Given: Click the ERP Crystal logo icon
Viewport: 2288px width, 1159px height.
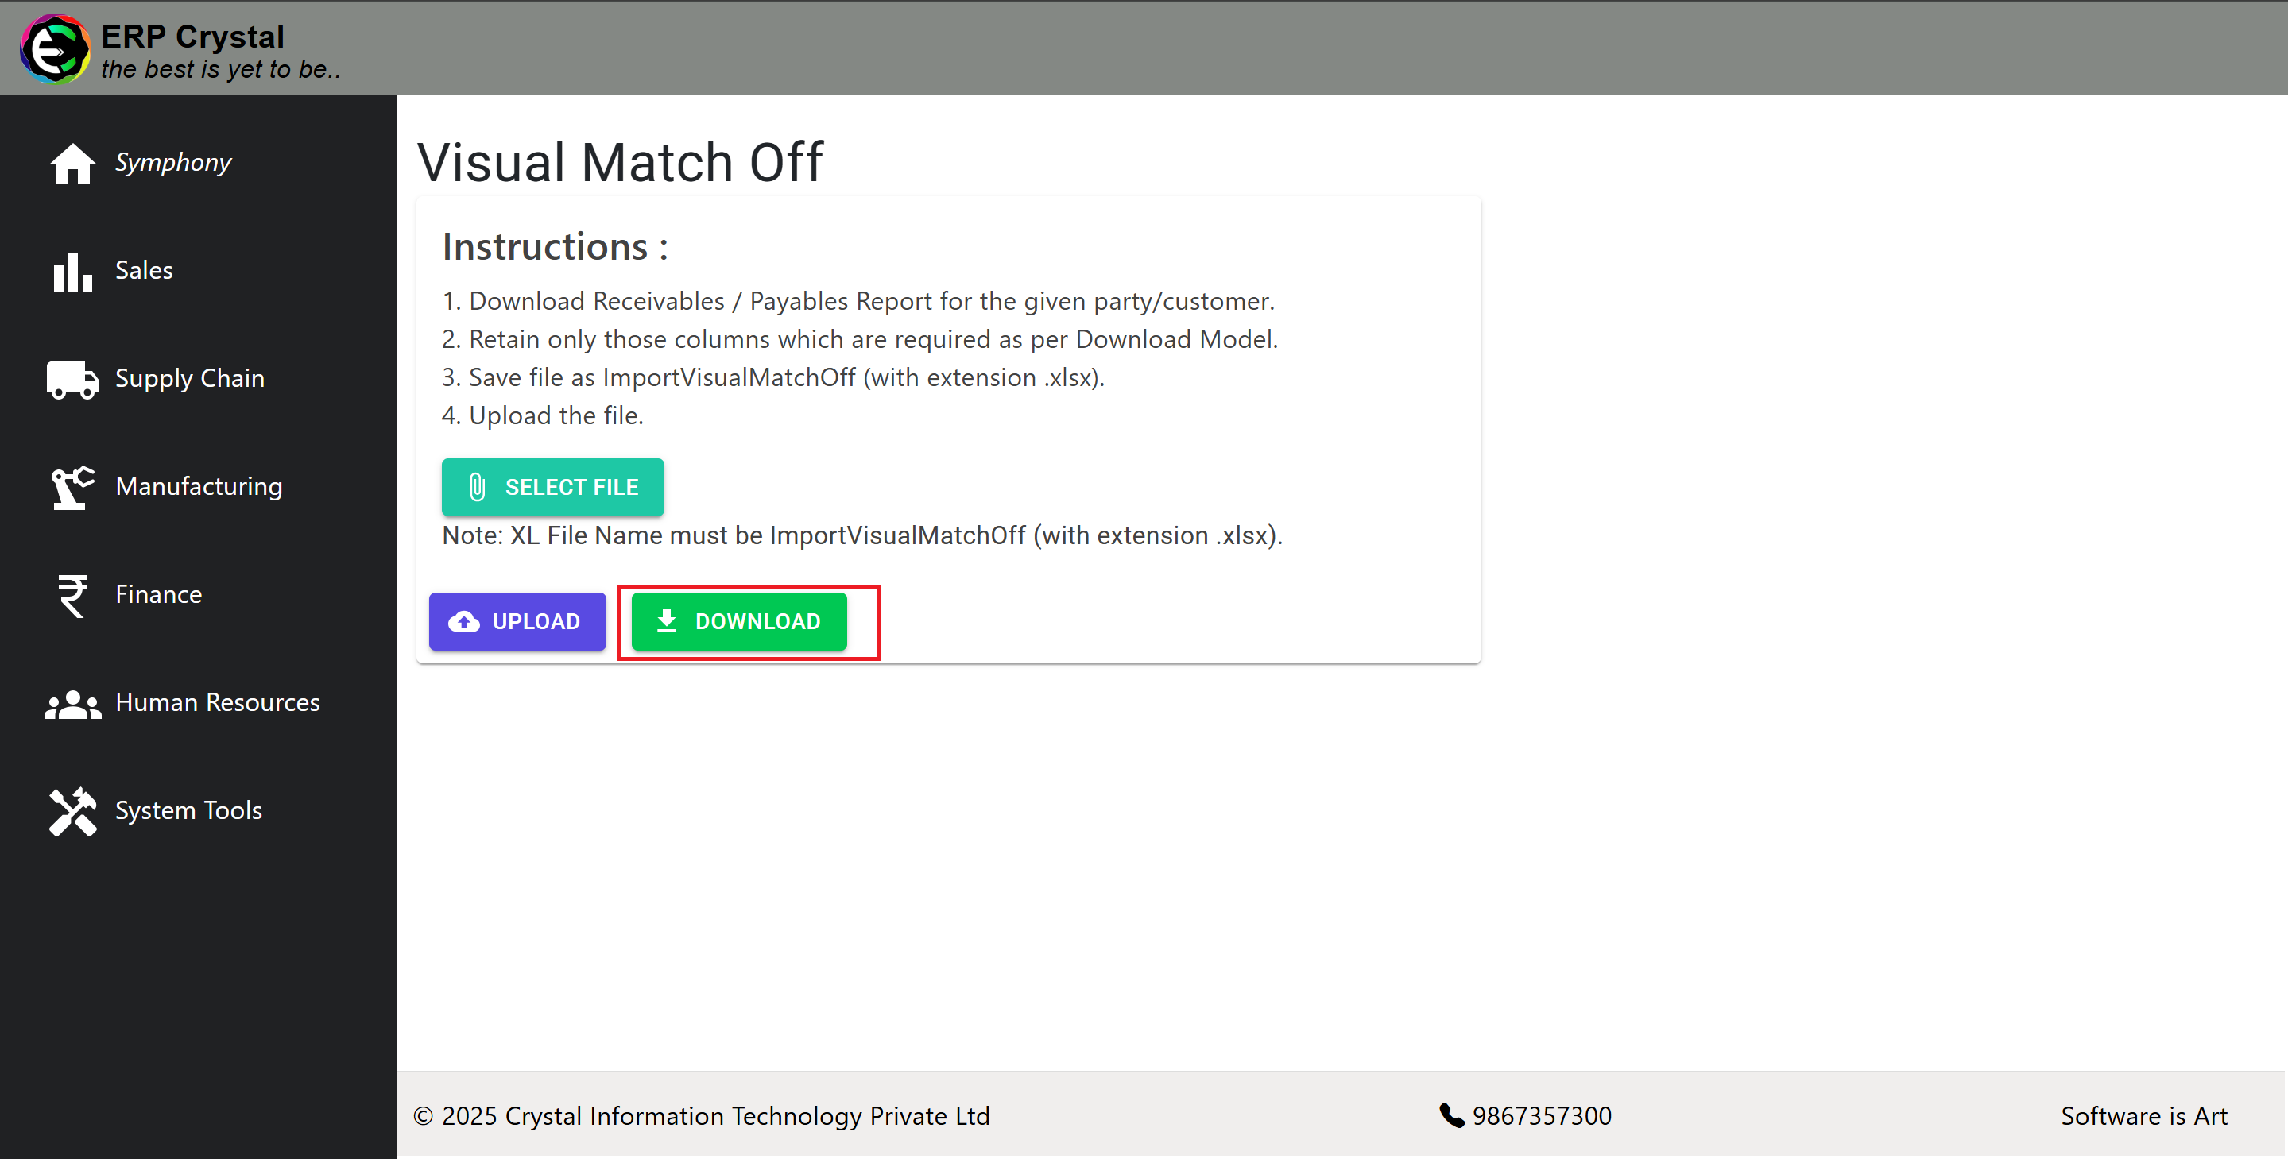Looking at the screenshot, I should [x=55, y=48].
